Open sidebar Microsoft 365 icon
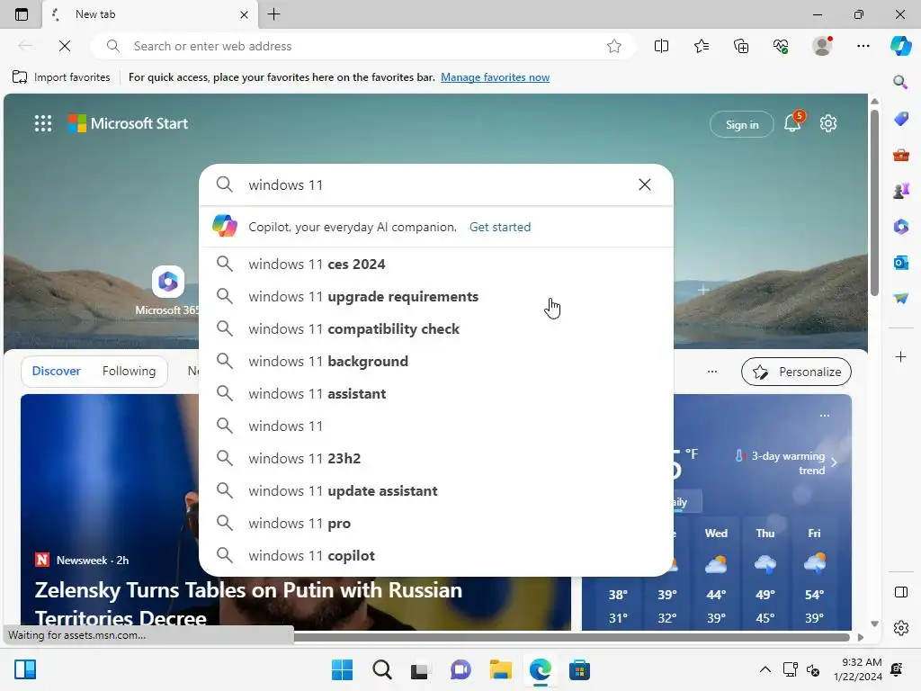Screen dimensions: 921x691 [x=900, y=226]
